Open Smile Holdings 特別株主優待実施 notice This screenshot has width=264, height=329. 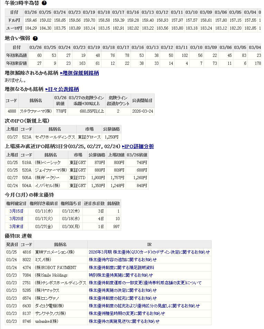[120, 275]
